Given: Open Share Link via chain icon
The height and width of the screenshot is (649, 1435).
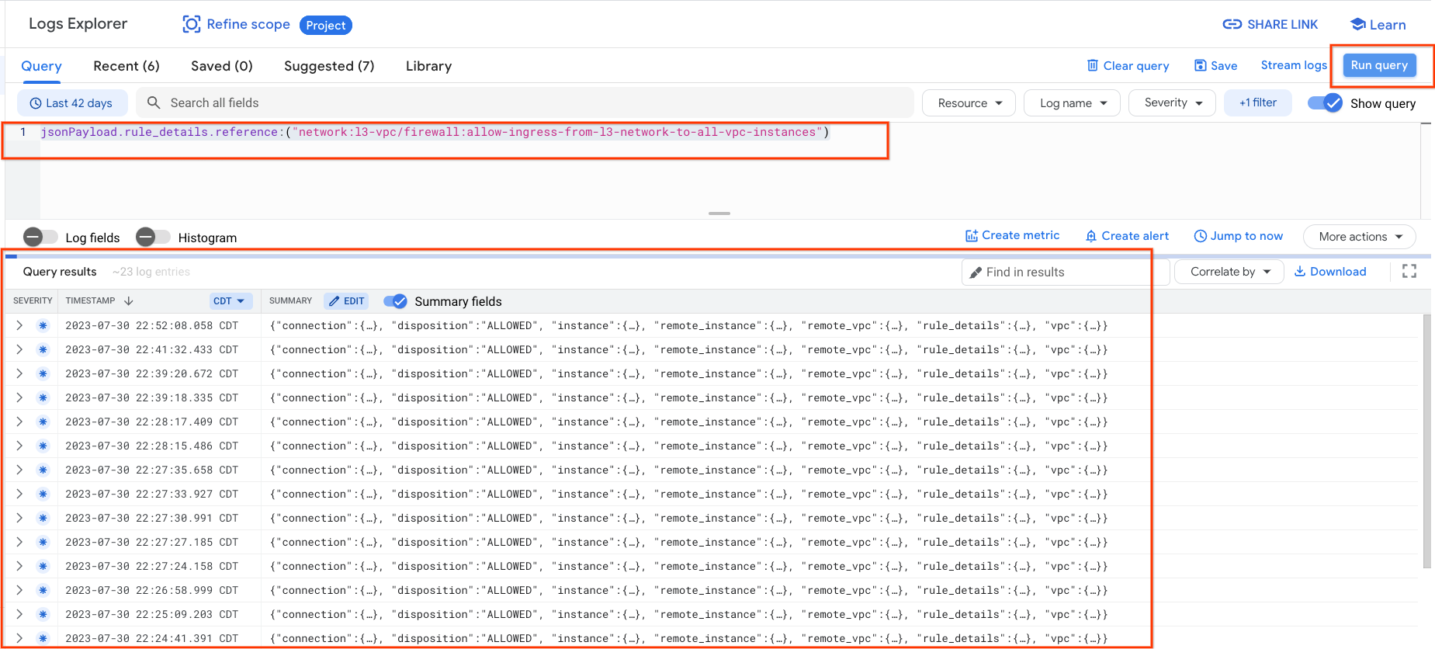Looking at the screenshot, I should tap(1232, 25).
